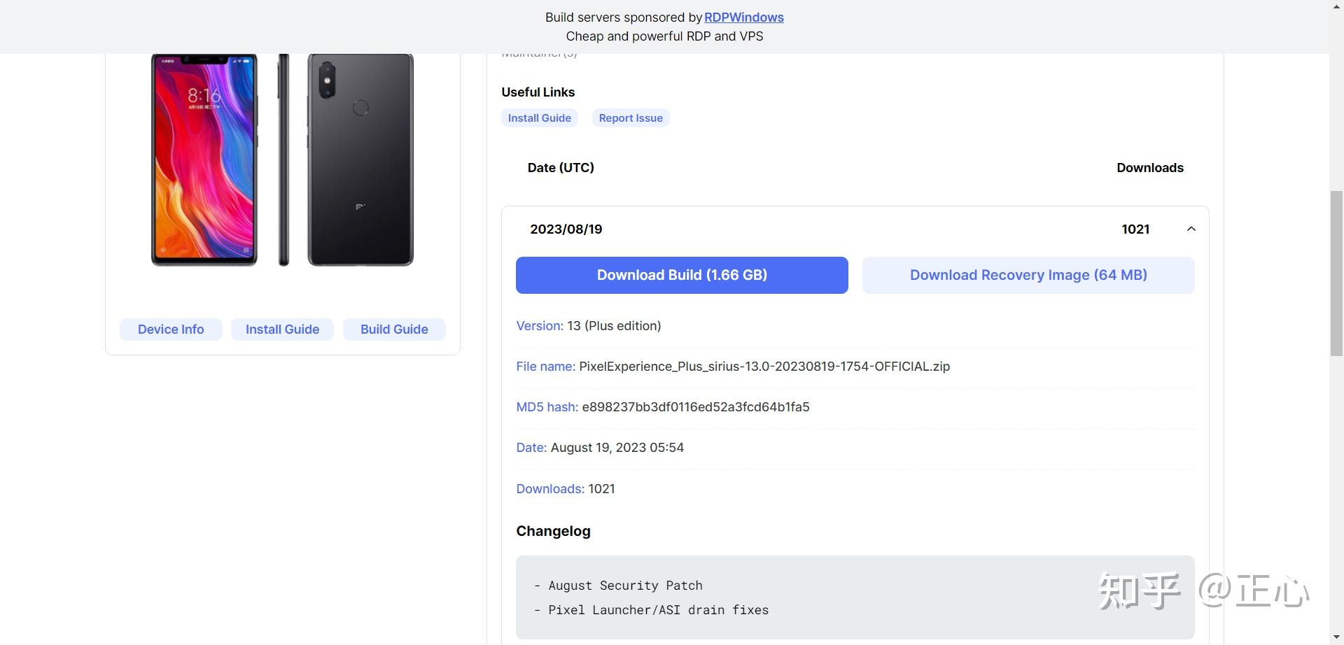Viewport: 1344px width, 645px height.
Task: Open the Build Guide button
Action: (394, 329)
